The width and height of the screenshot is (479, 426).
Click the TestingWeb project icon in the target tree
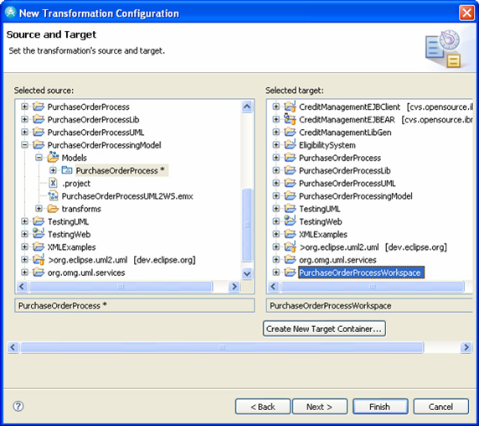pyautogui.click(x=290, y=221)
